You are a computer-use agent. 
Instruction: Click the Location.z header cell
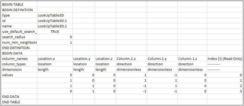[105, 59]
